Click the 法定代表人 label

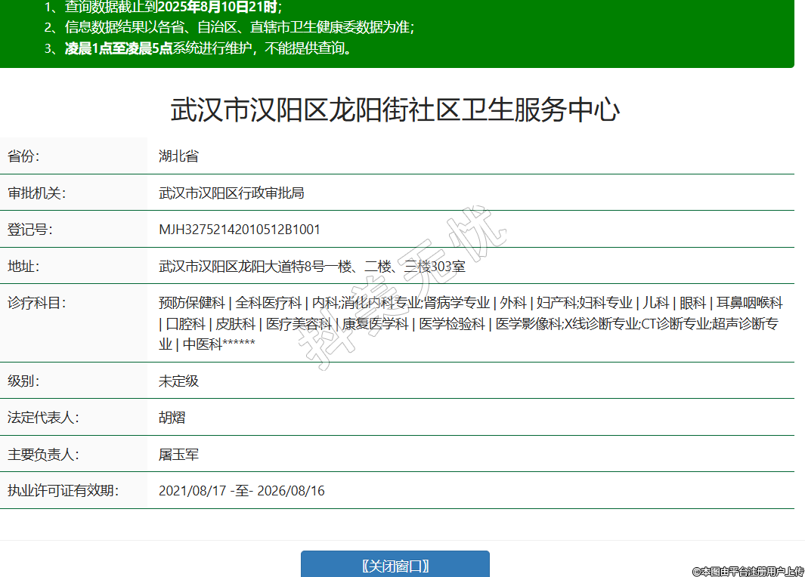43,418
